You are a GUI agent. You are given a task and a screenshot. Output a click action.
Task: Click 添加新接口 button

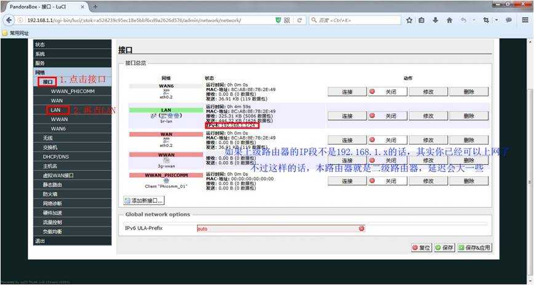click(x=144, y=201)
